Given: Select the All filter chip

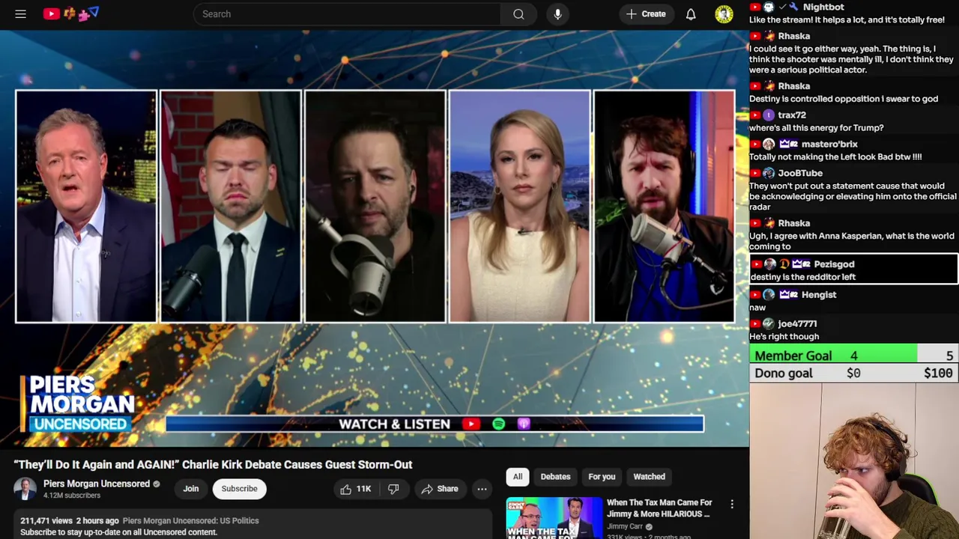Looking at the screenshot, I should [517, 477].
